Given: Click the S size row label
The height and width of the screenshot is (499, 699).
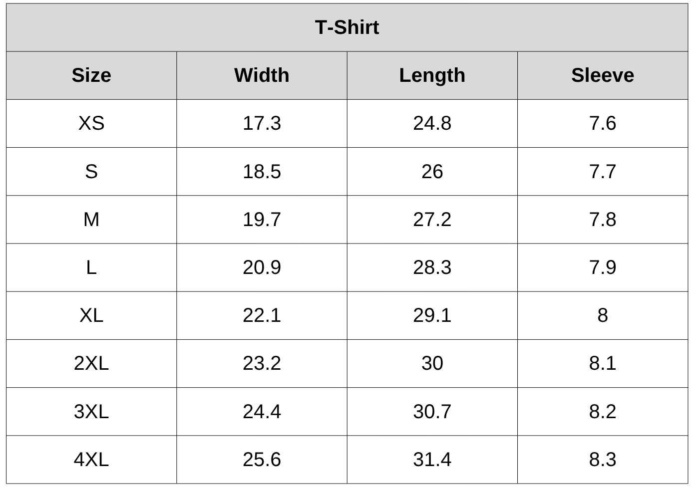Looking at the screenshot, I should click(x=91, y=172).
